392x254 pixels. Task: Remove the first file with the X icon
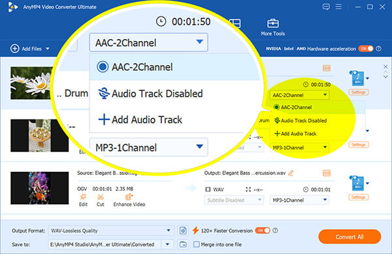pos(385,67)
